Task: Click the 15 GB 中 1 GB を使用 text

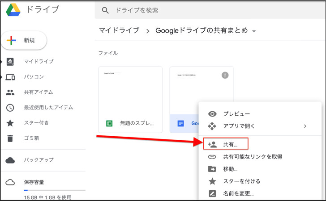Action: [47, 197]
